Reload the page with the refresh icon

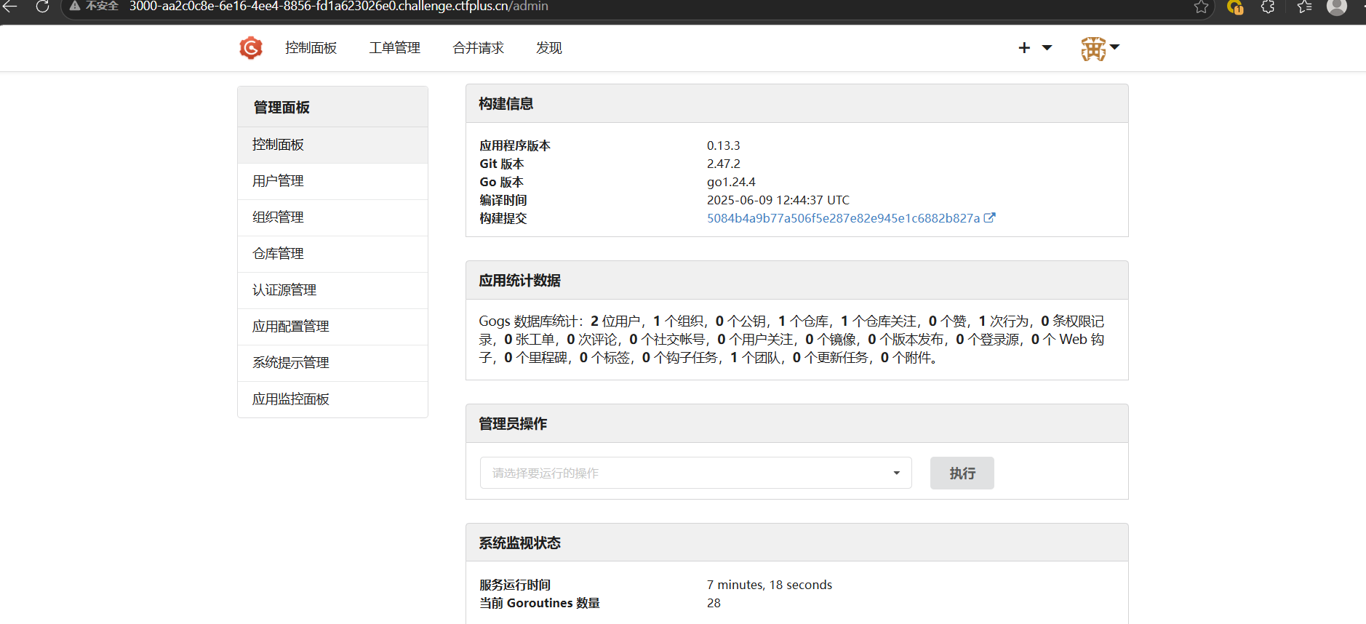[43, 7]
